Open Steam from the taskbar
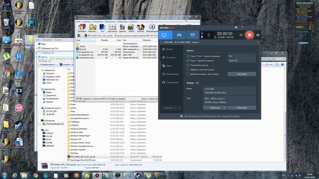This screenshot has width=319, height=179. point(139,176)
